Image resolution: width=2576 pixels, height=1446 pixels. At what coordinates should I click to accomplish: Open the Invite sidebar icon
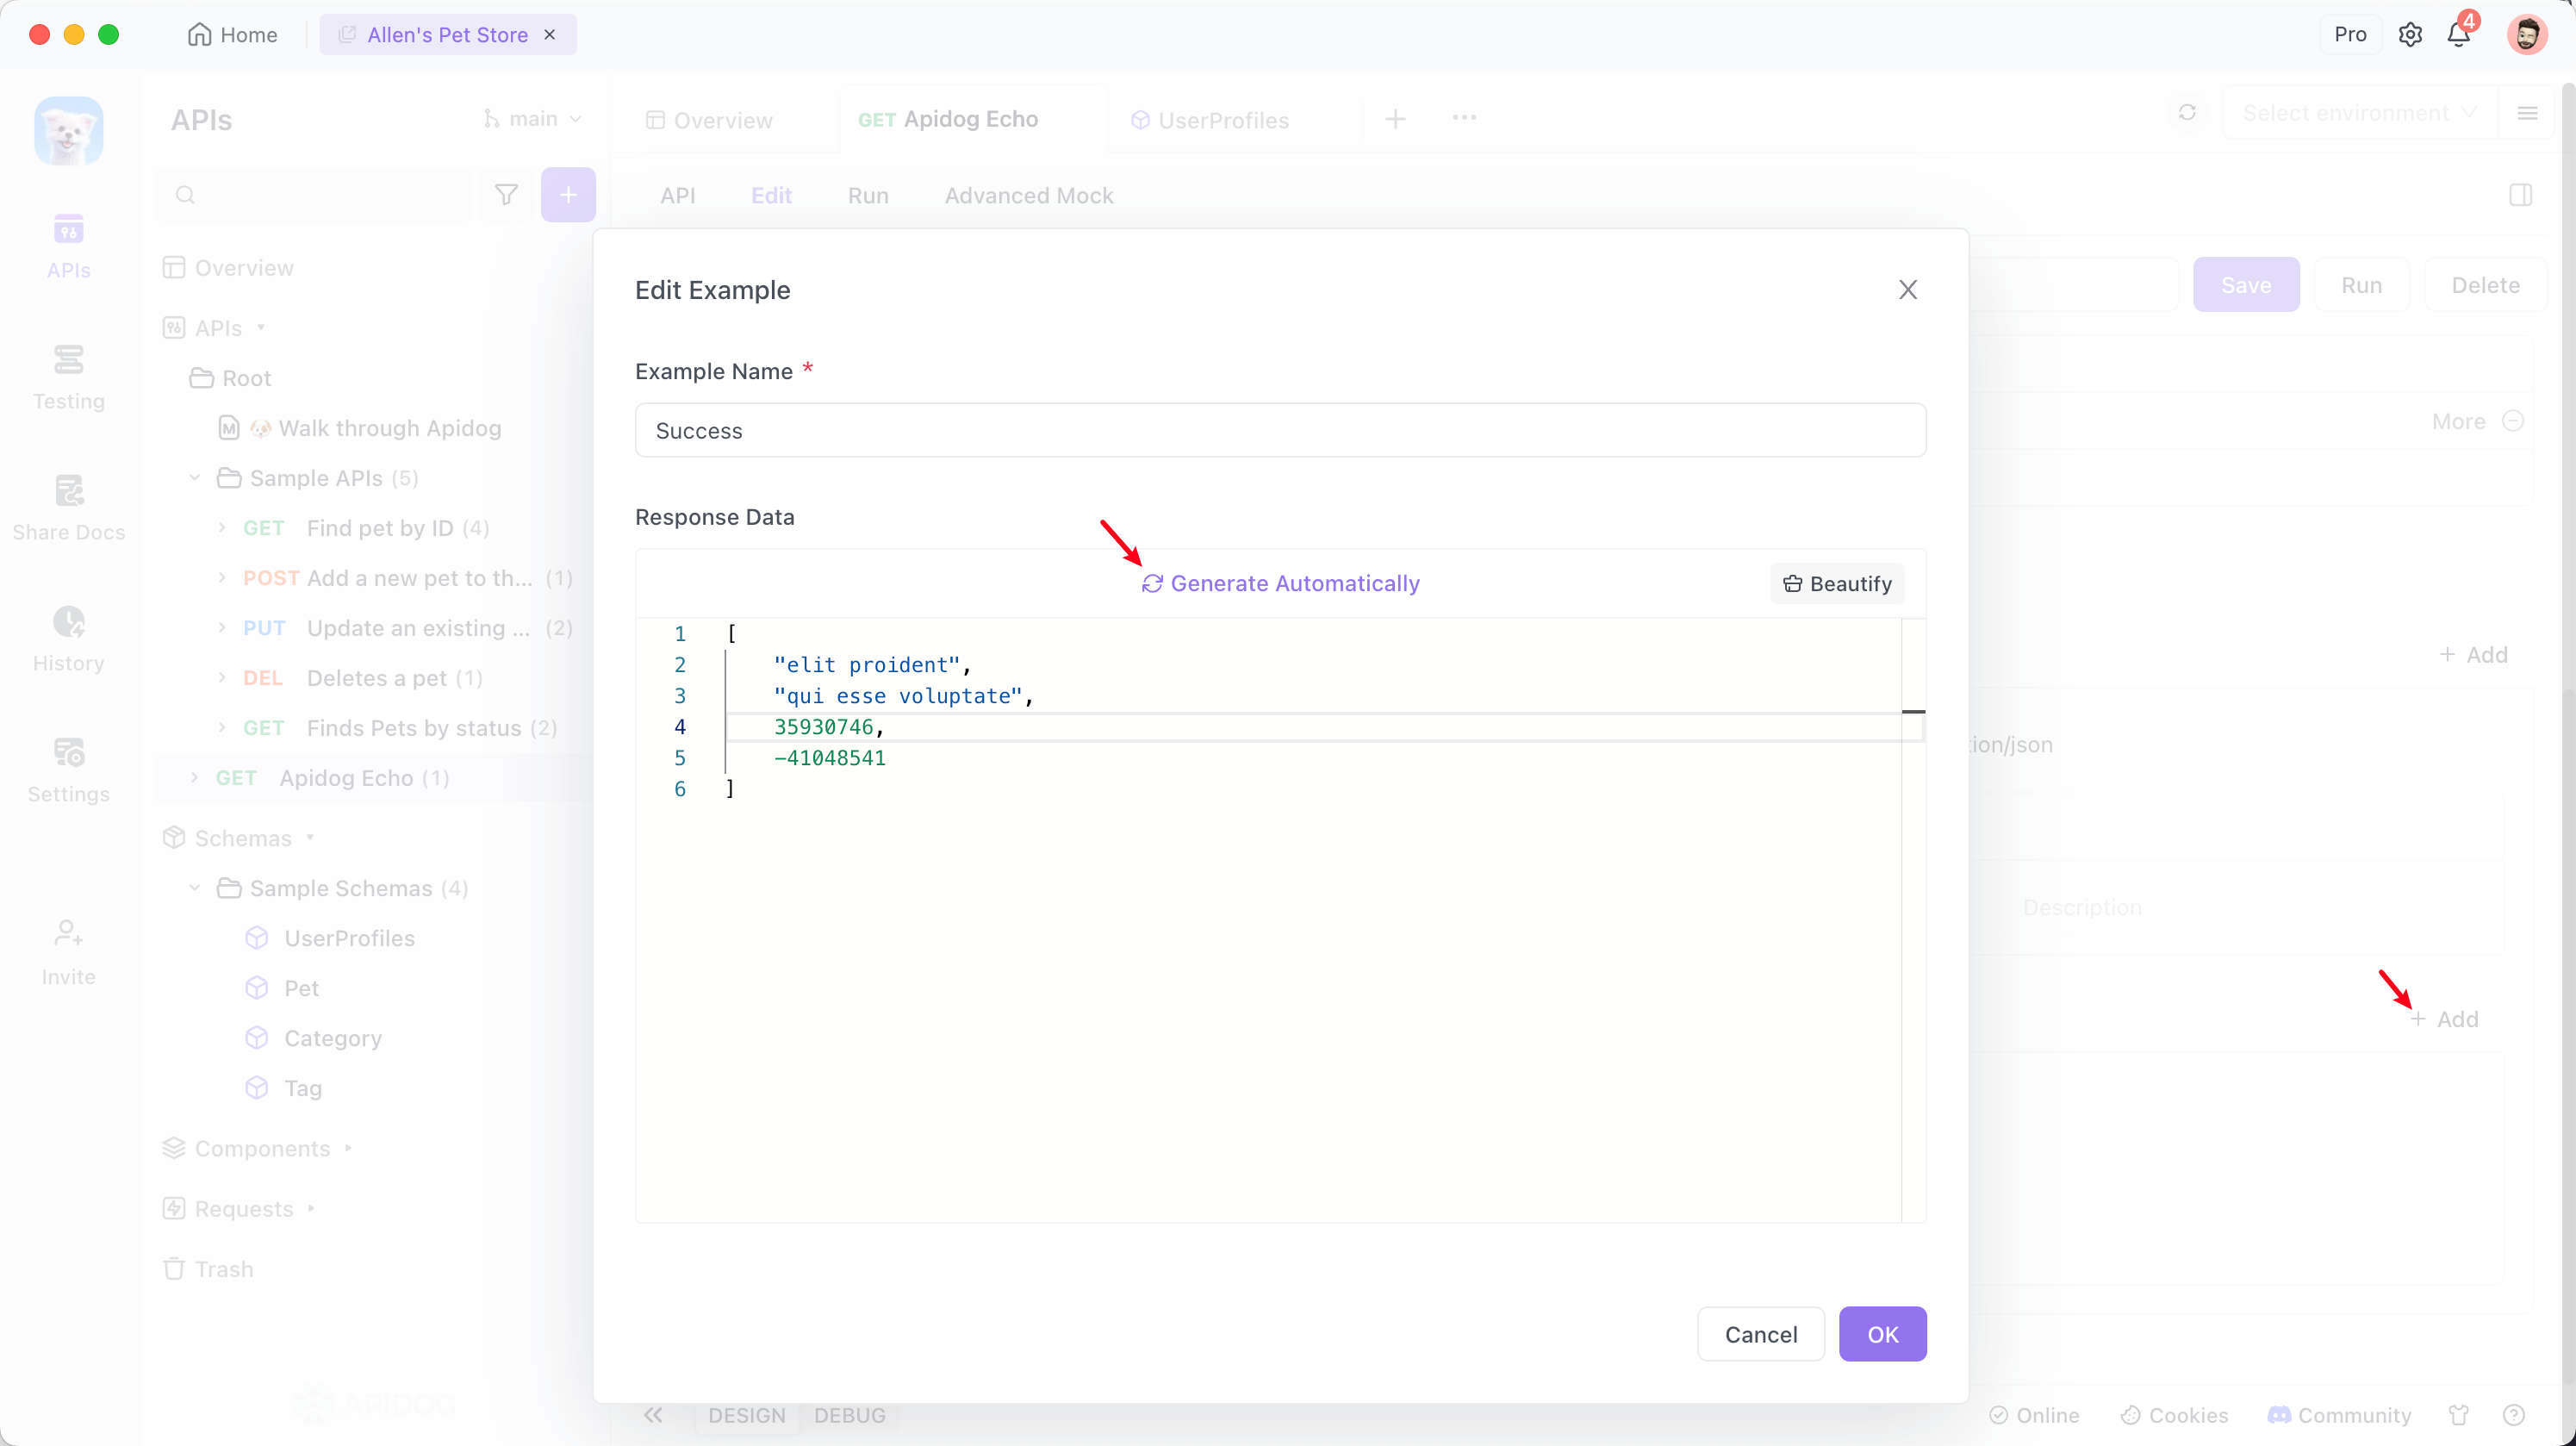coord(68,952)
